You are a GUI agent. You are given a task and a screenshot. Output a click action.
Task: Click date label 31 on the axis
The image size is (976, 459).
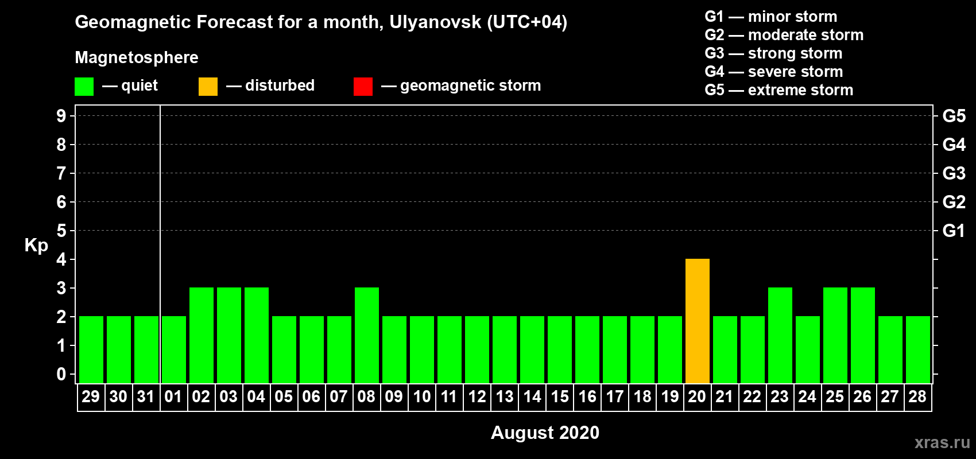click(x=146, y=397)
